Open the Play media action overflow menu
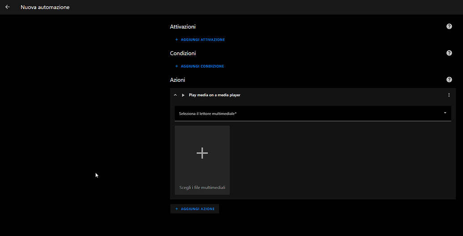This screenshot has width=463, height=236. [x=449, y=95]
